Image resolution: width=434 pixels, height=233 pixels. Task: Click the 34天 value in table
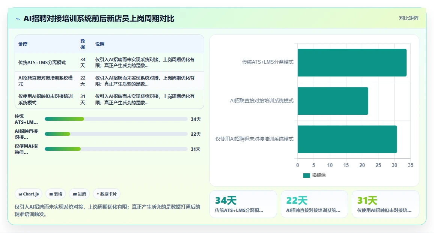click(83, 63)
